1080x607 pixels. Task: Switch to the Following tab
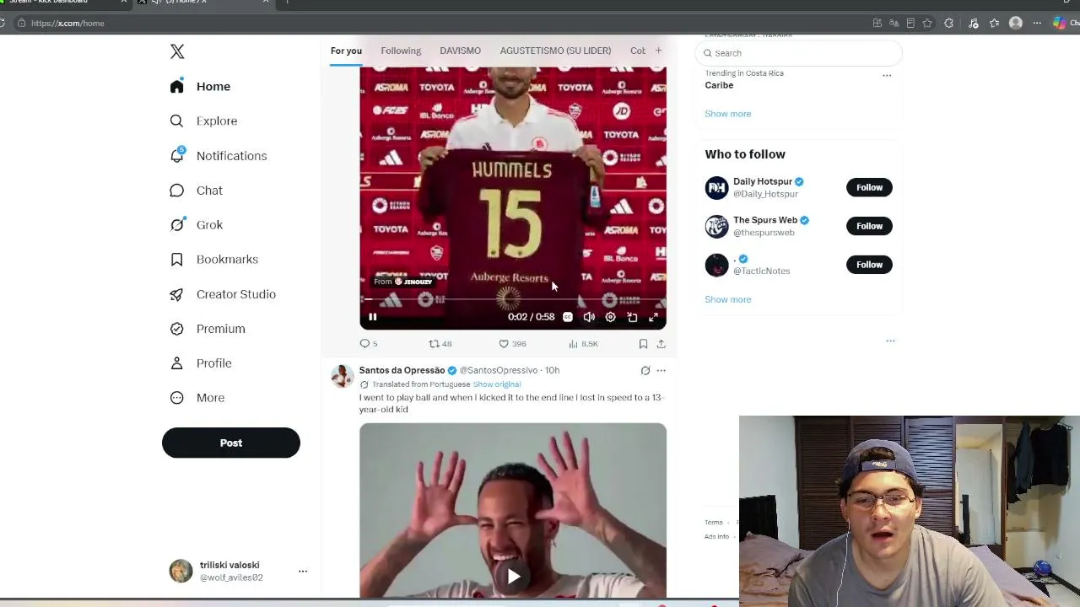[401, 51]
